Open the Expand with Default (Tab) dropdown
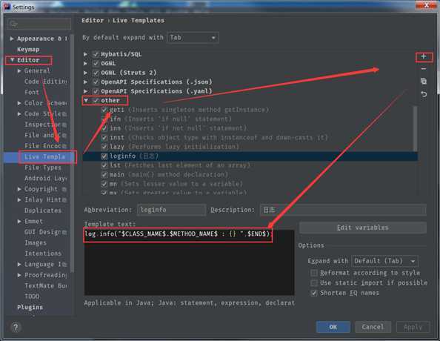This screenshot has height=341, width=440. point(385,261)
